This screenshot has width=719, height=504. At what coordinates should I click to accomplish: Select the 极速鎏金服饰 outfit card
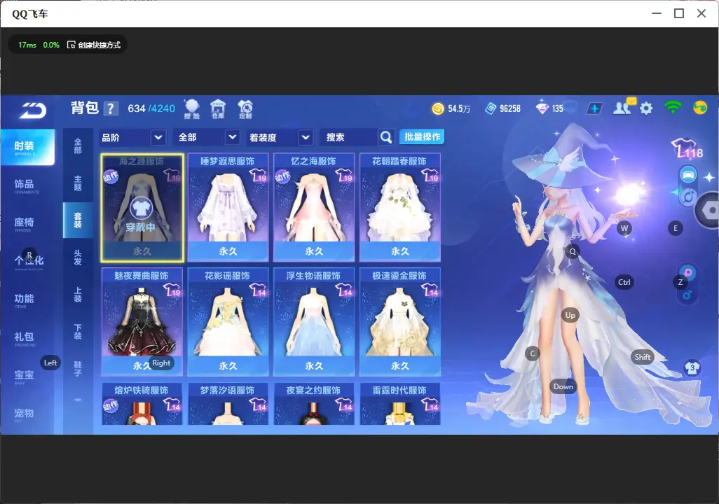click(x=400, y=322)
